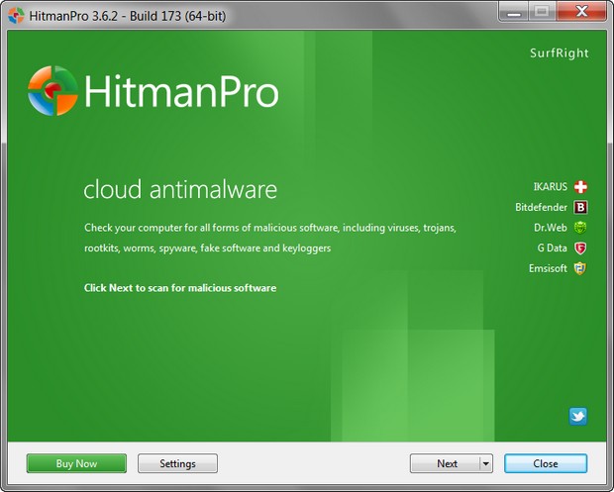Click the G Data label
This screenshot has width=614, height=492.
click(553, 247)
